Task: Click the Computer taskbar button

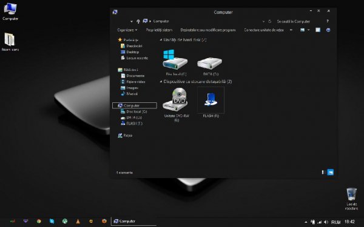Action: 133,221
